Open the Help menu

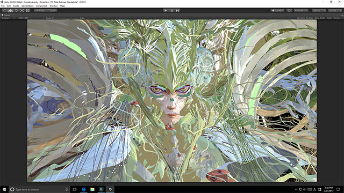(62, 6)
